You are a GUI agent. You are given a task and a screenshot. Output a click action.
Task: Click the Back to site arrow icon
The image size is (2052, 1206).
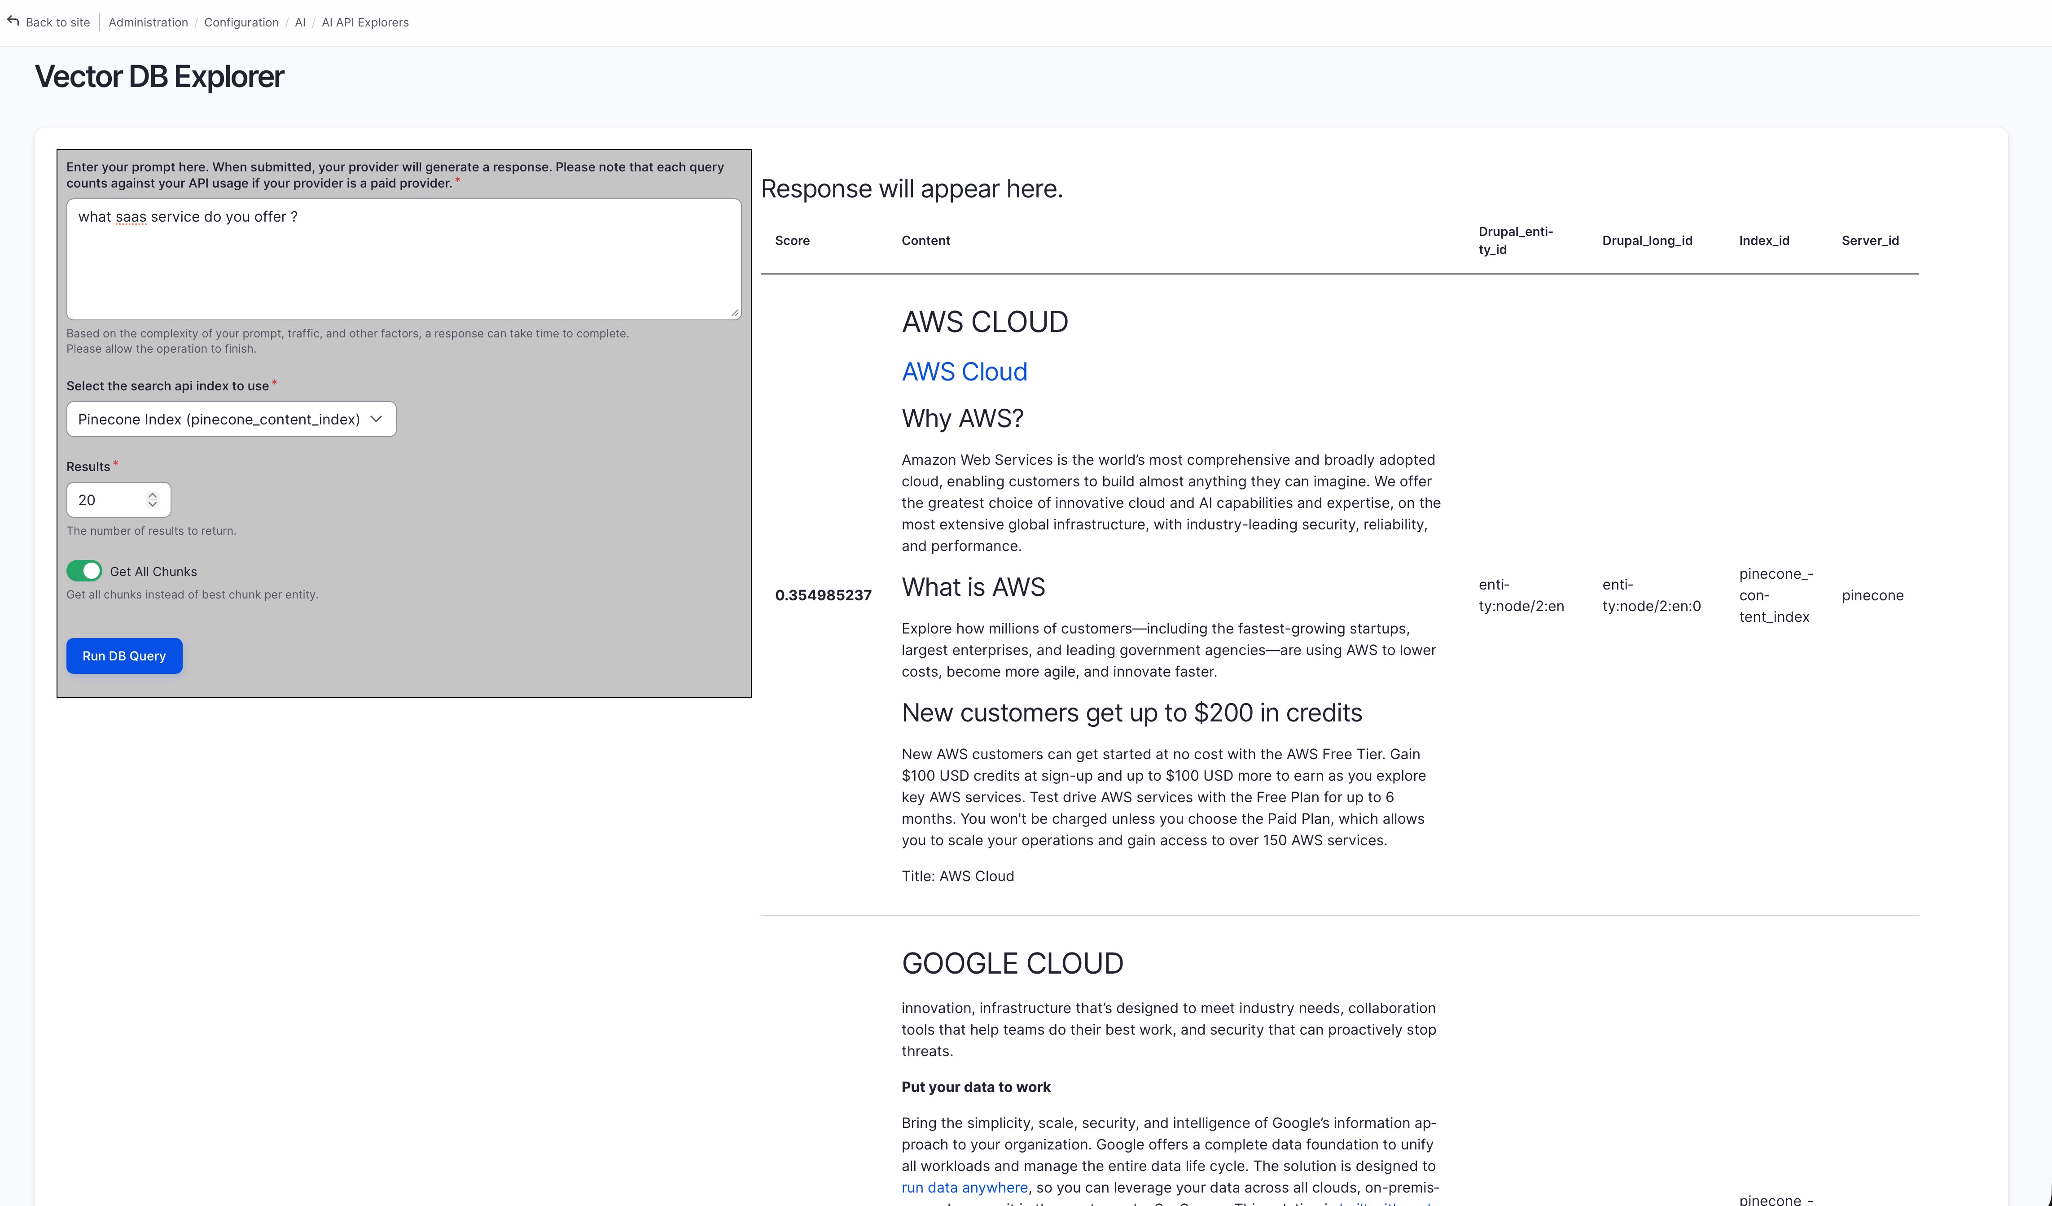click(13, 21)
